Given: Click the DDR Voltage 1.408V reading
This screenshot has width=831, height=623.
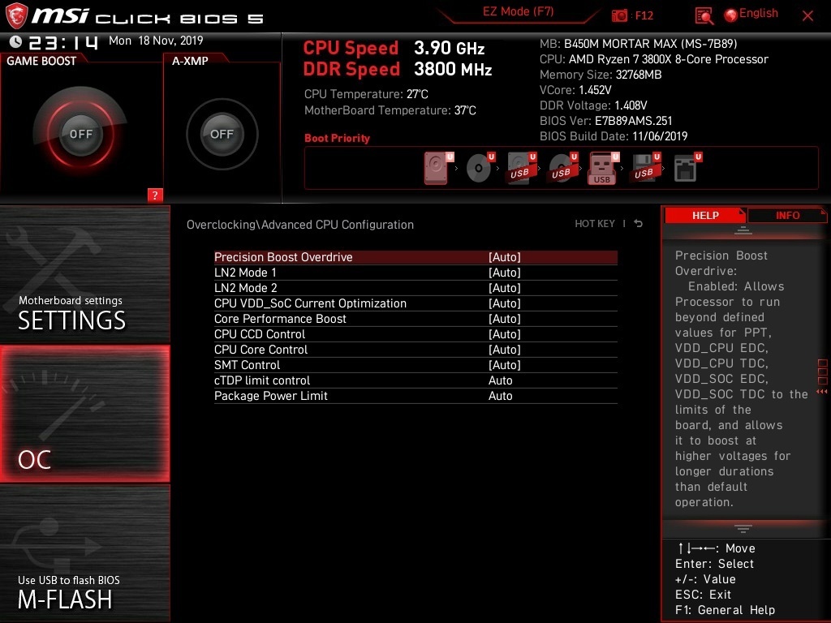Looking at the screenshot, I should pyautogui.click(x=593, y=105).
